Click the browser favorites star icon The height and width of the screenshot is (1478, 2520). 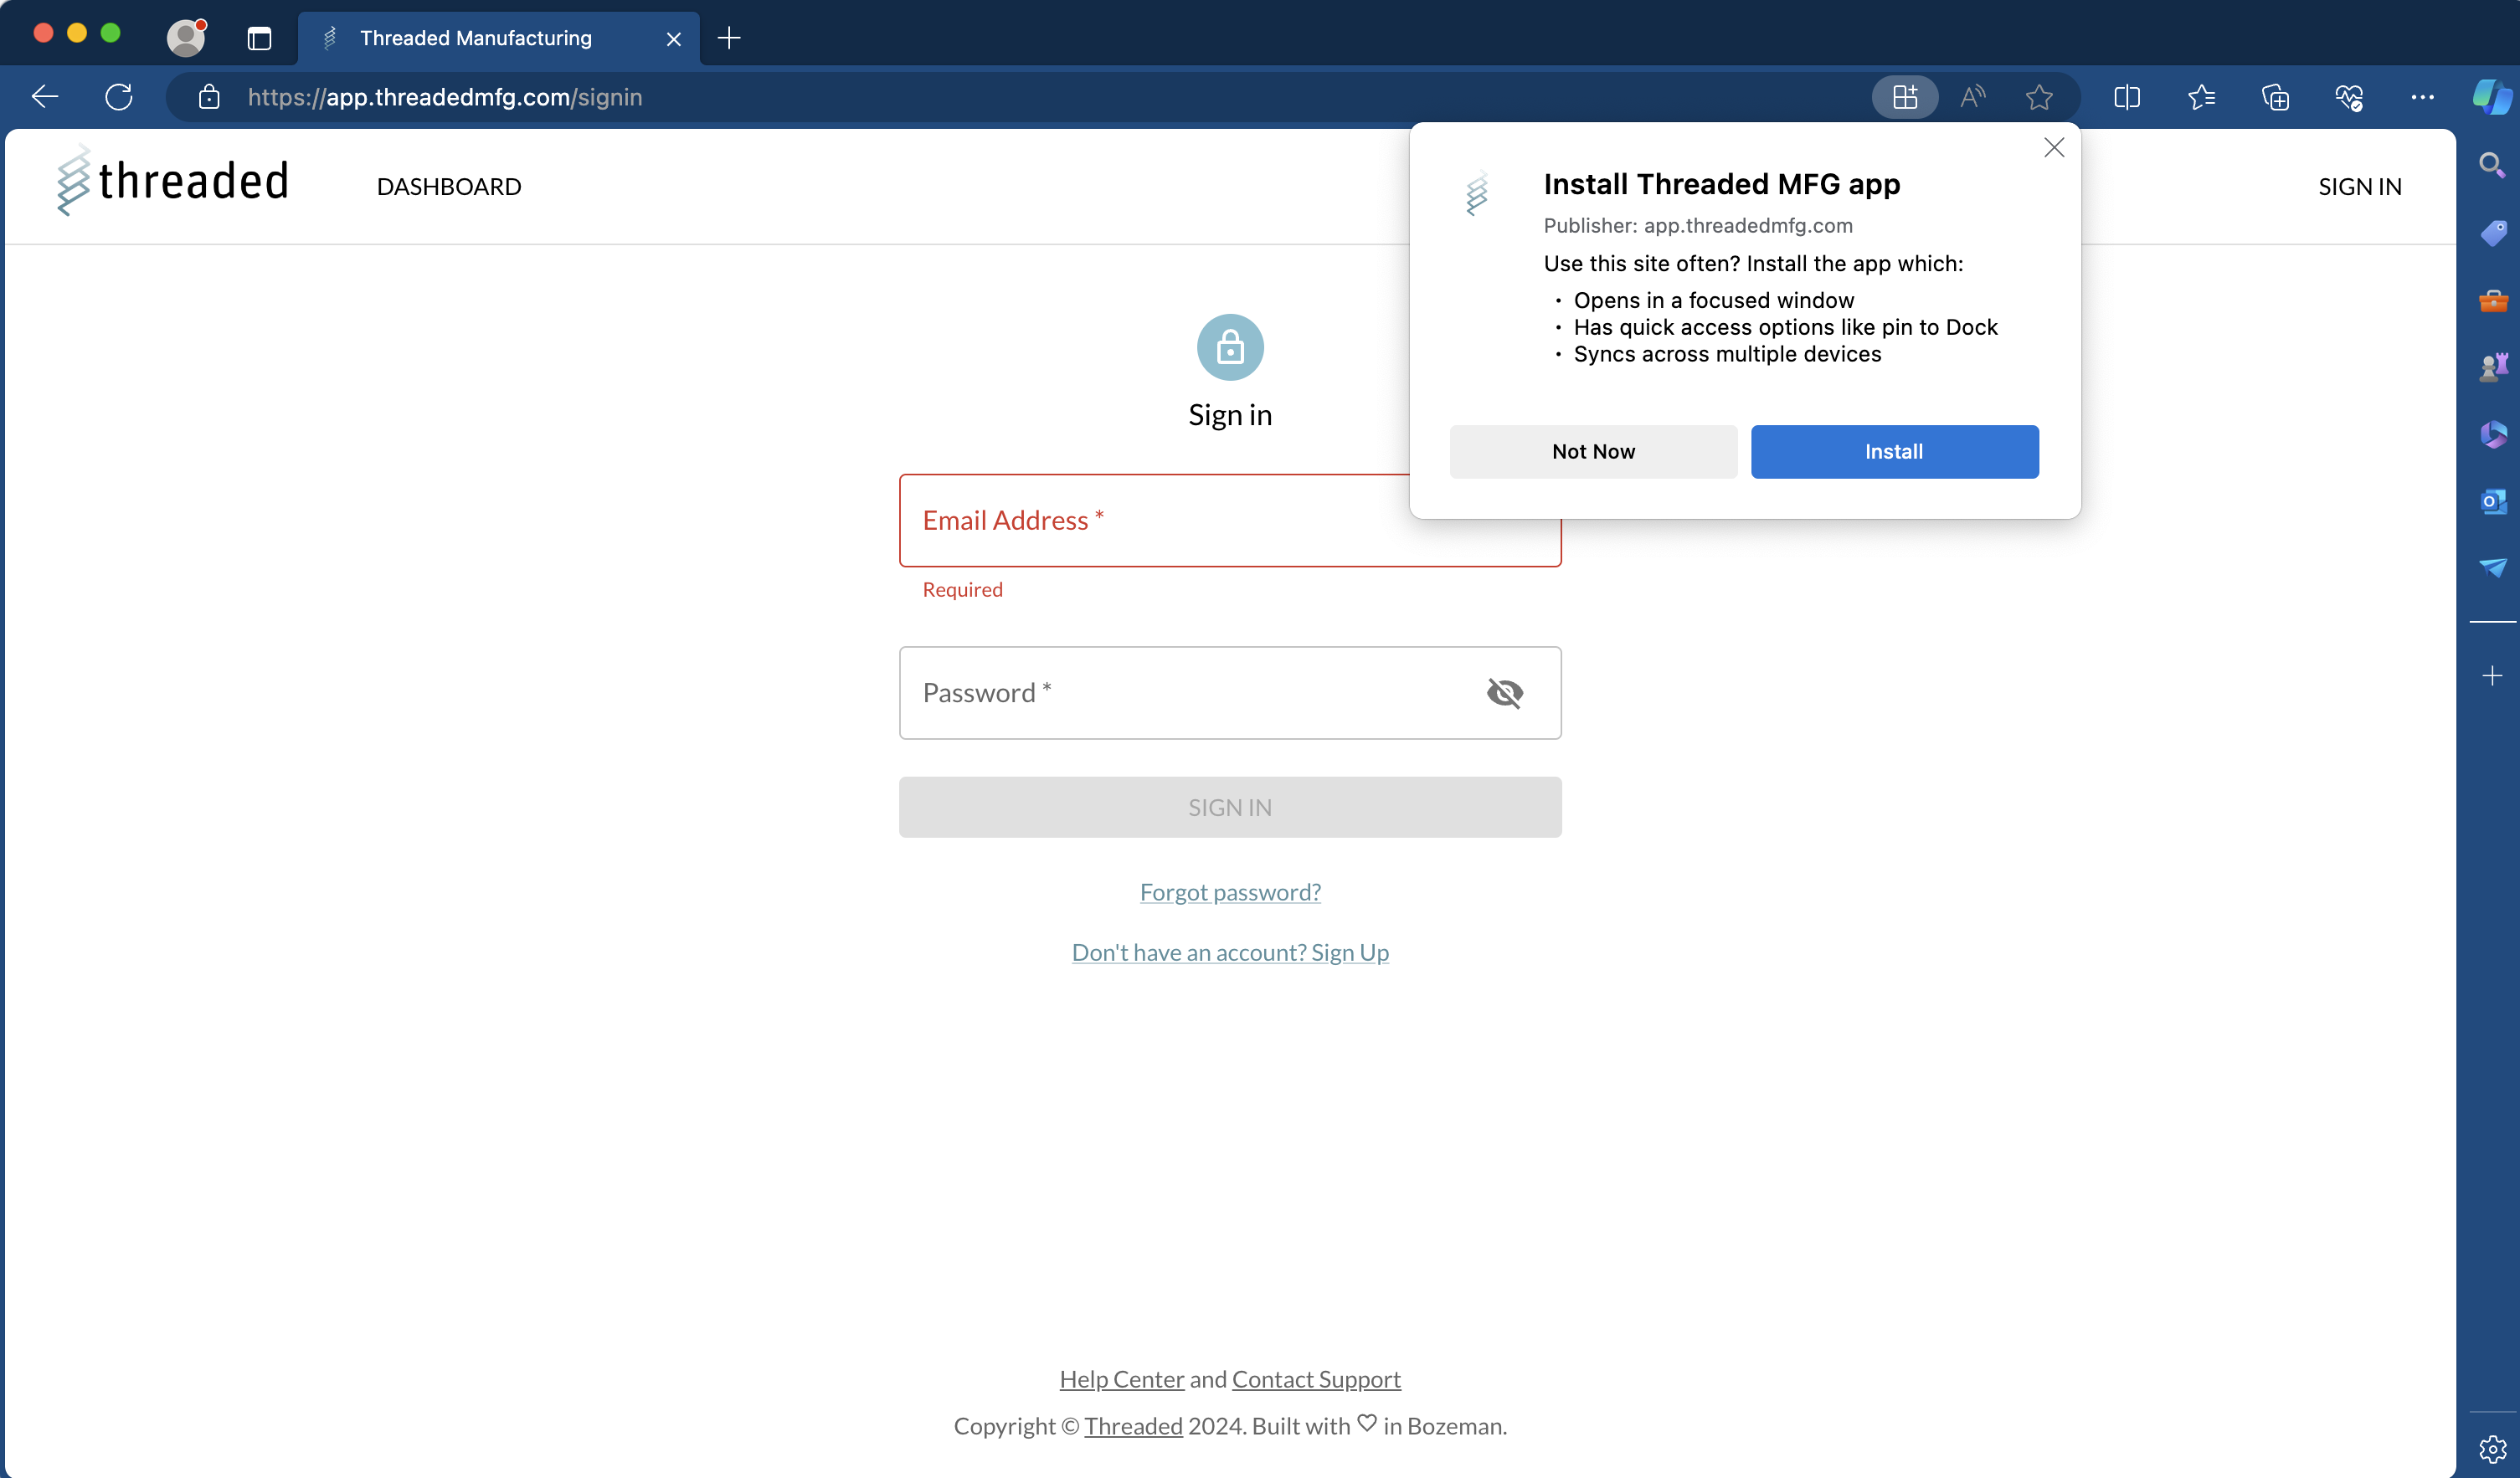pyautogui.click(x=2039, y=97)
